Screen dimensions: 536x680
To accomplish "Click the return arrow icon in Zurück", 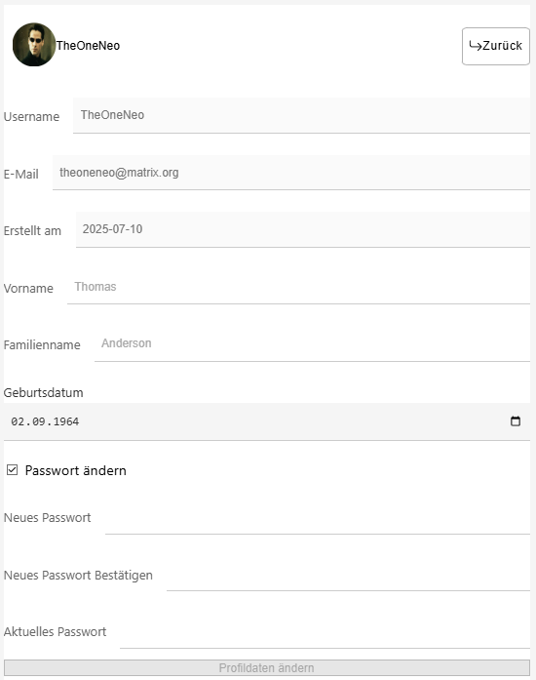I will click(476, 46).
